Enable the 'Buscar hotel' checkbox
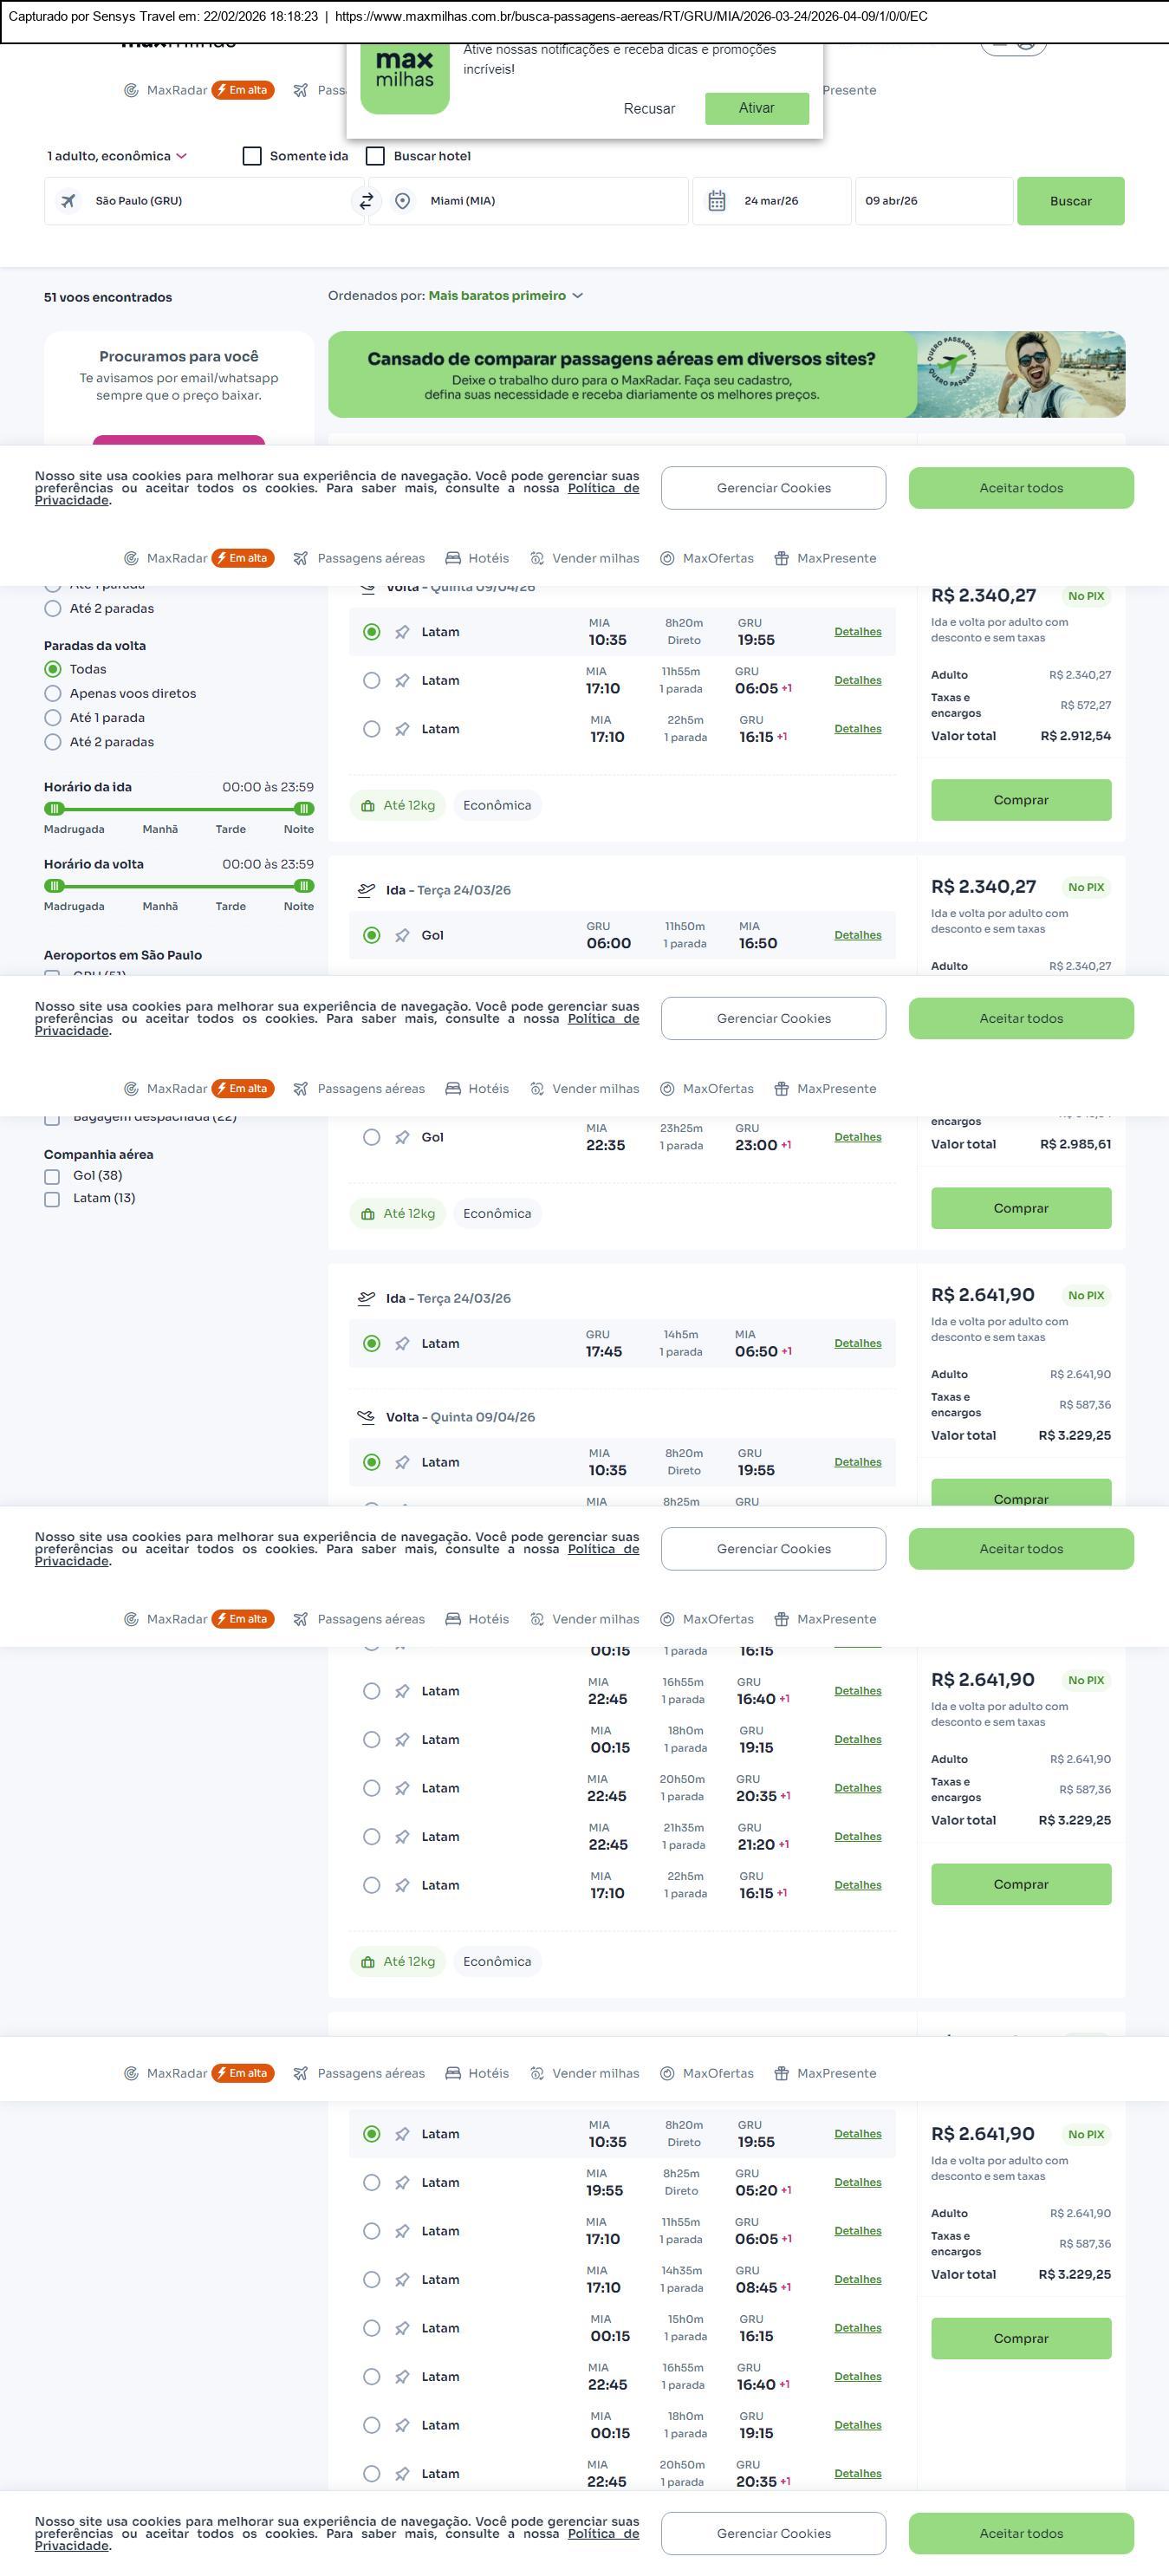This screenshot has height=2576, width=1169. tap(376, 156)
